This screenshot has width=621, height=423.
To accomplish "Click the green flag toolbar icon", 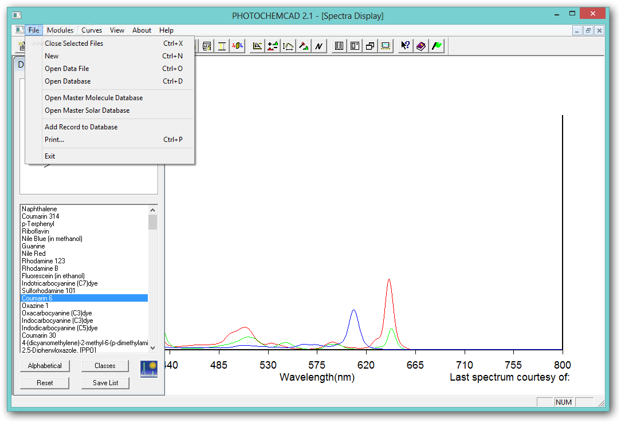I will 437,46.
